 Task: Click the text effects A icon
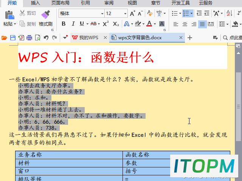pos(127,24)
